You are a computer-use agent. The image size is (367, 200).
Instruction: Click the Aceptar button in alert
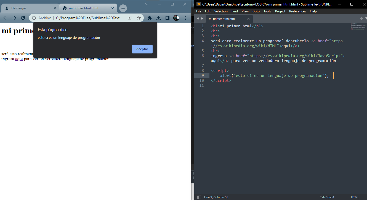(142, 49)
